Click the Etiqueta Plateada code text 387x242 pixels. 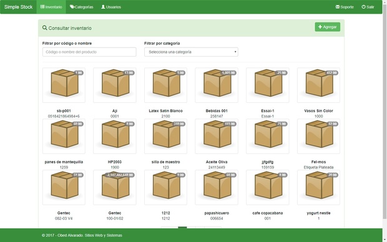318,167
